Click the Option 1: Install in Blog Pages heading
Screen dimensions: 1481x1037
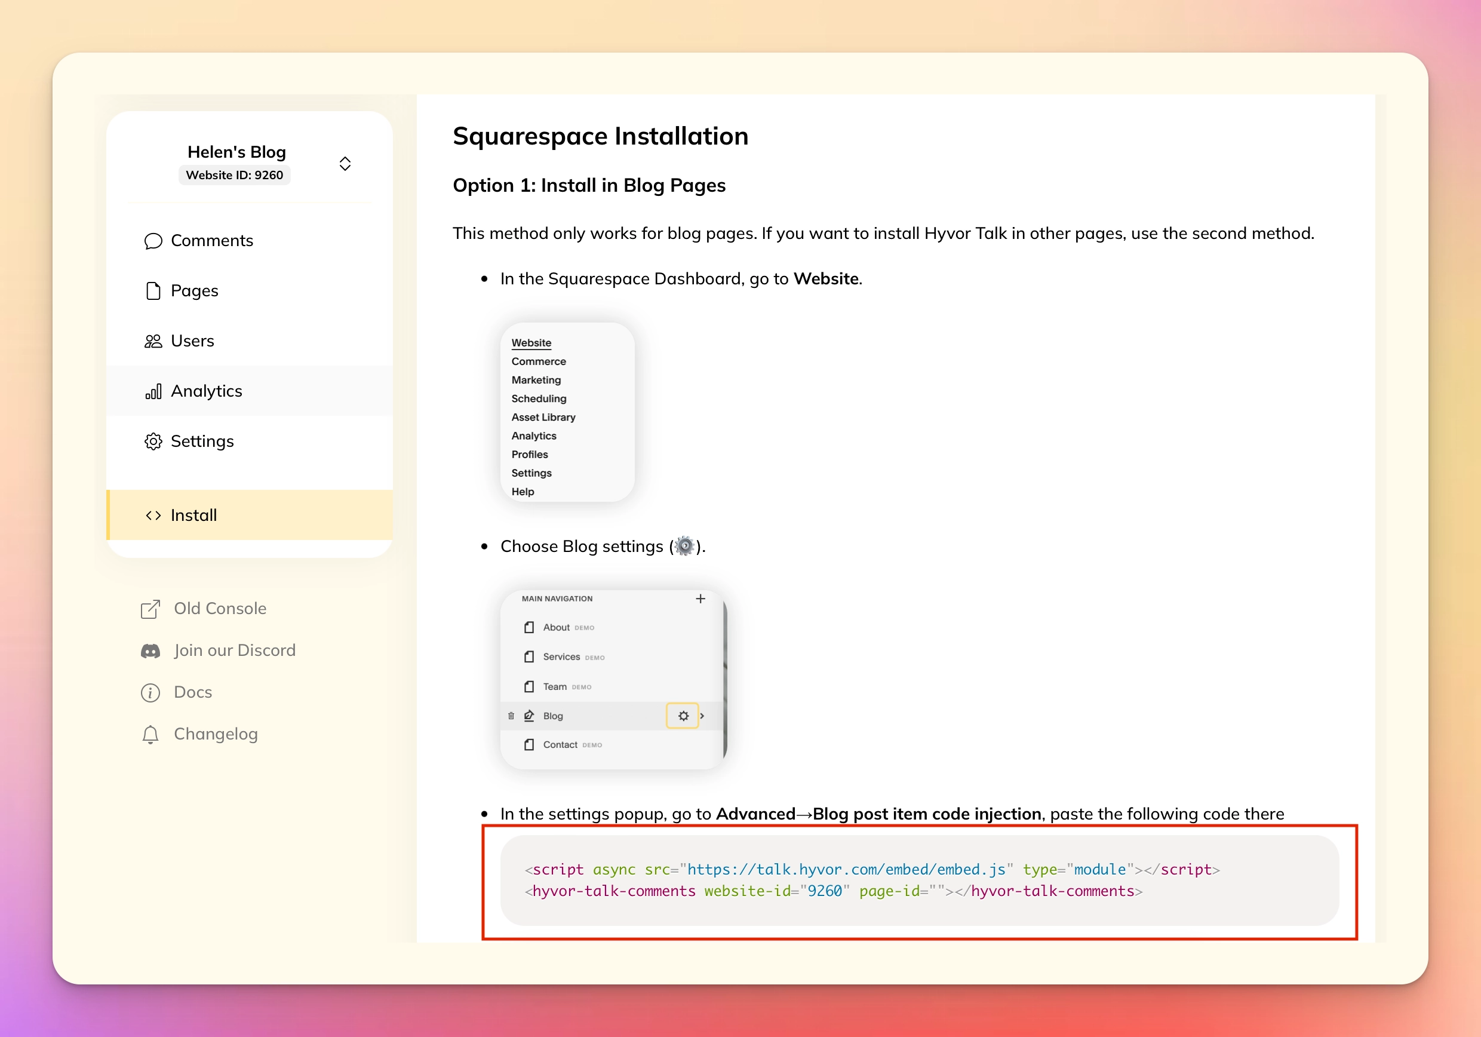[589, 185]
